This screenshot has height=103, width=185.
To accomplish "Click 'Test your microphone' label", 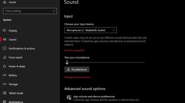I will [77, 57].
